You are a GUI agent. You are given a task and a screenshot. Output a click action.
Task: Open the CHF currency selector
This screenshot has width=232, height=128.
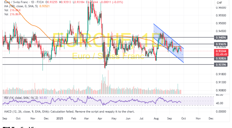pyautogui.click(x=219, y=3)
